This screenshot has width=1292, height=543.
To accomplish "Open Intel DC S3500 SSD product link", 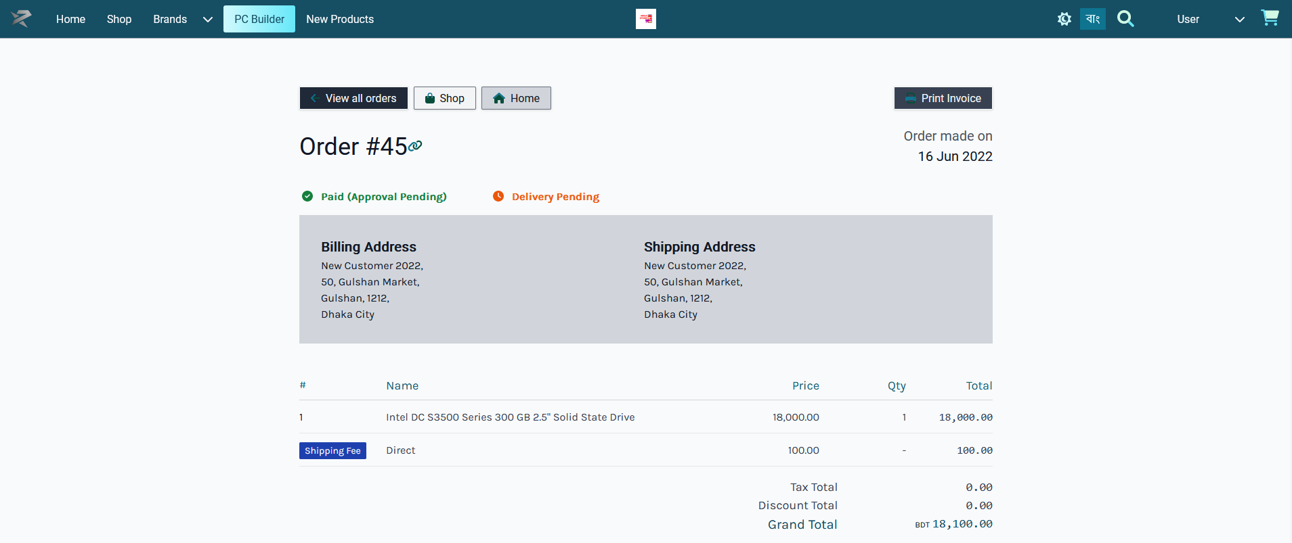I will 511,417.
